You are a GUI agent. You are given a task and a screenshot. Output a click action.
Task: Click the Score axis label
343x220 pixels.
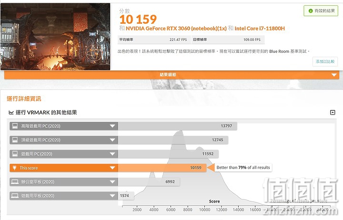click(x=214, y=201)
